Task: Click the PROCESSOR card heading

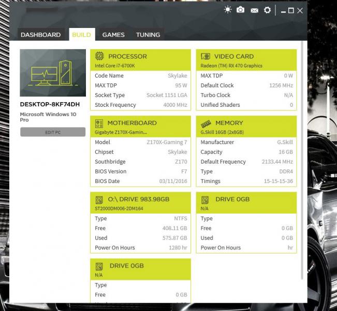Action: 128,56
